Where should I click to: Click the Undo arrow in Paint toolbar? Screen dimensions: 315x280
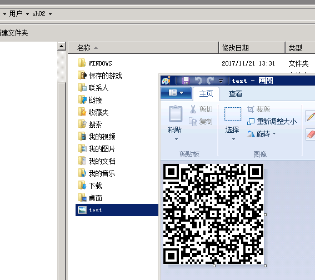(198, 81)
